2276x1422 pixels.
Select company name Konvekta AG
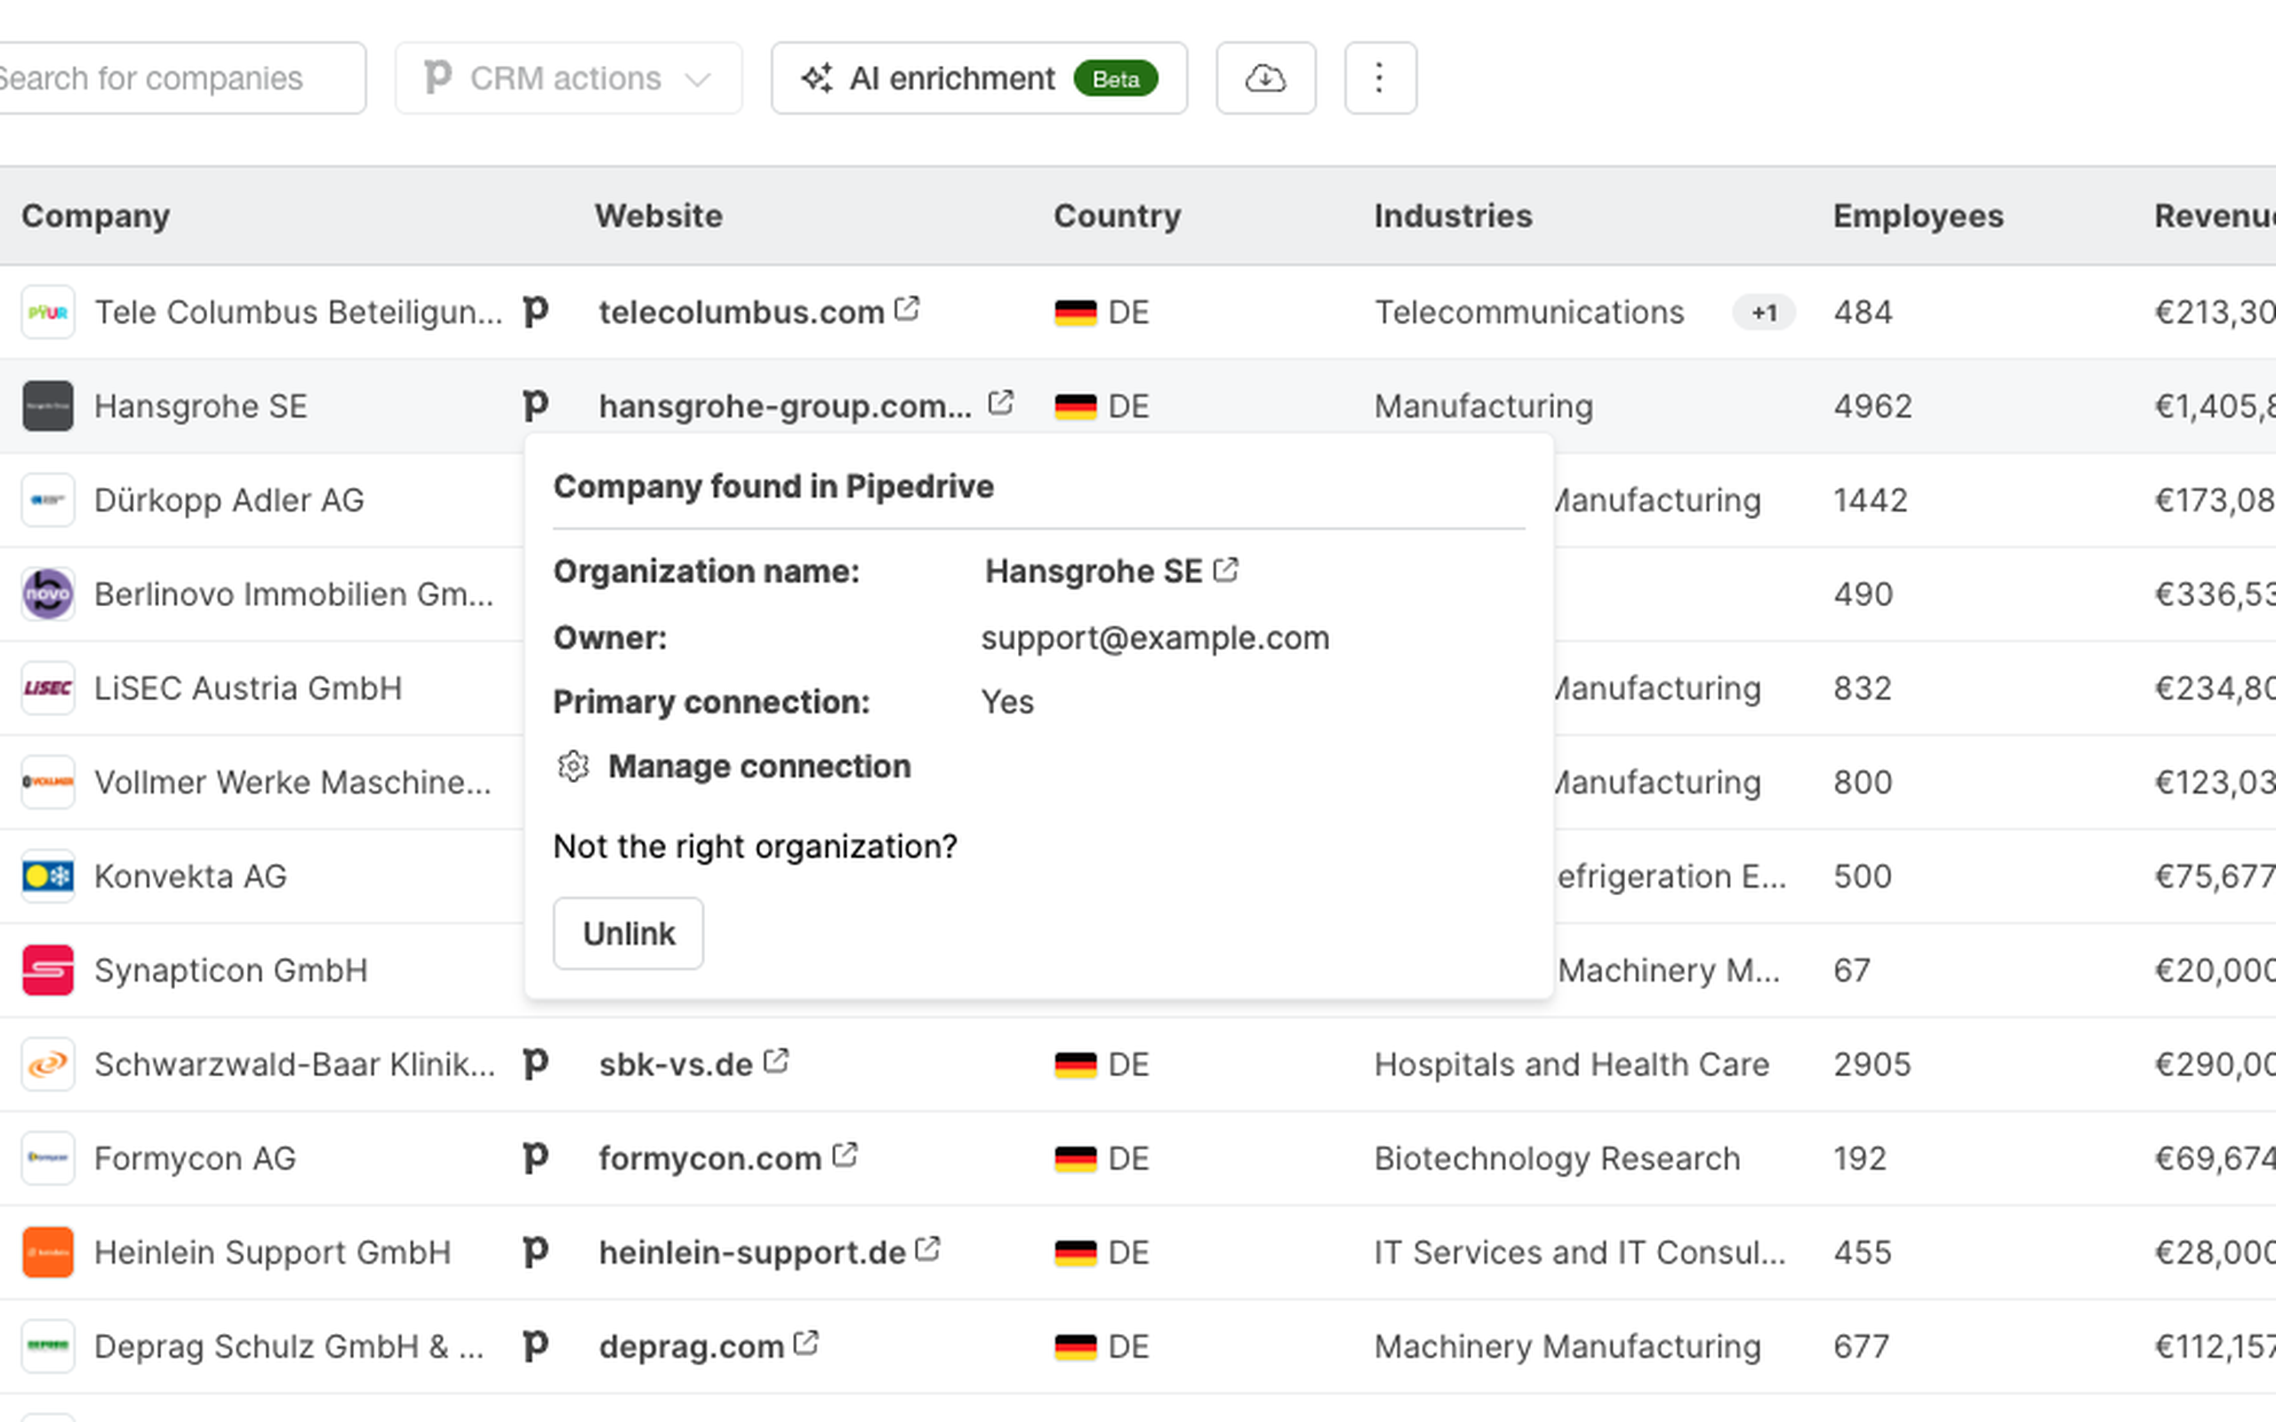pos(190,875)
